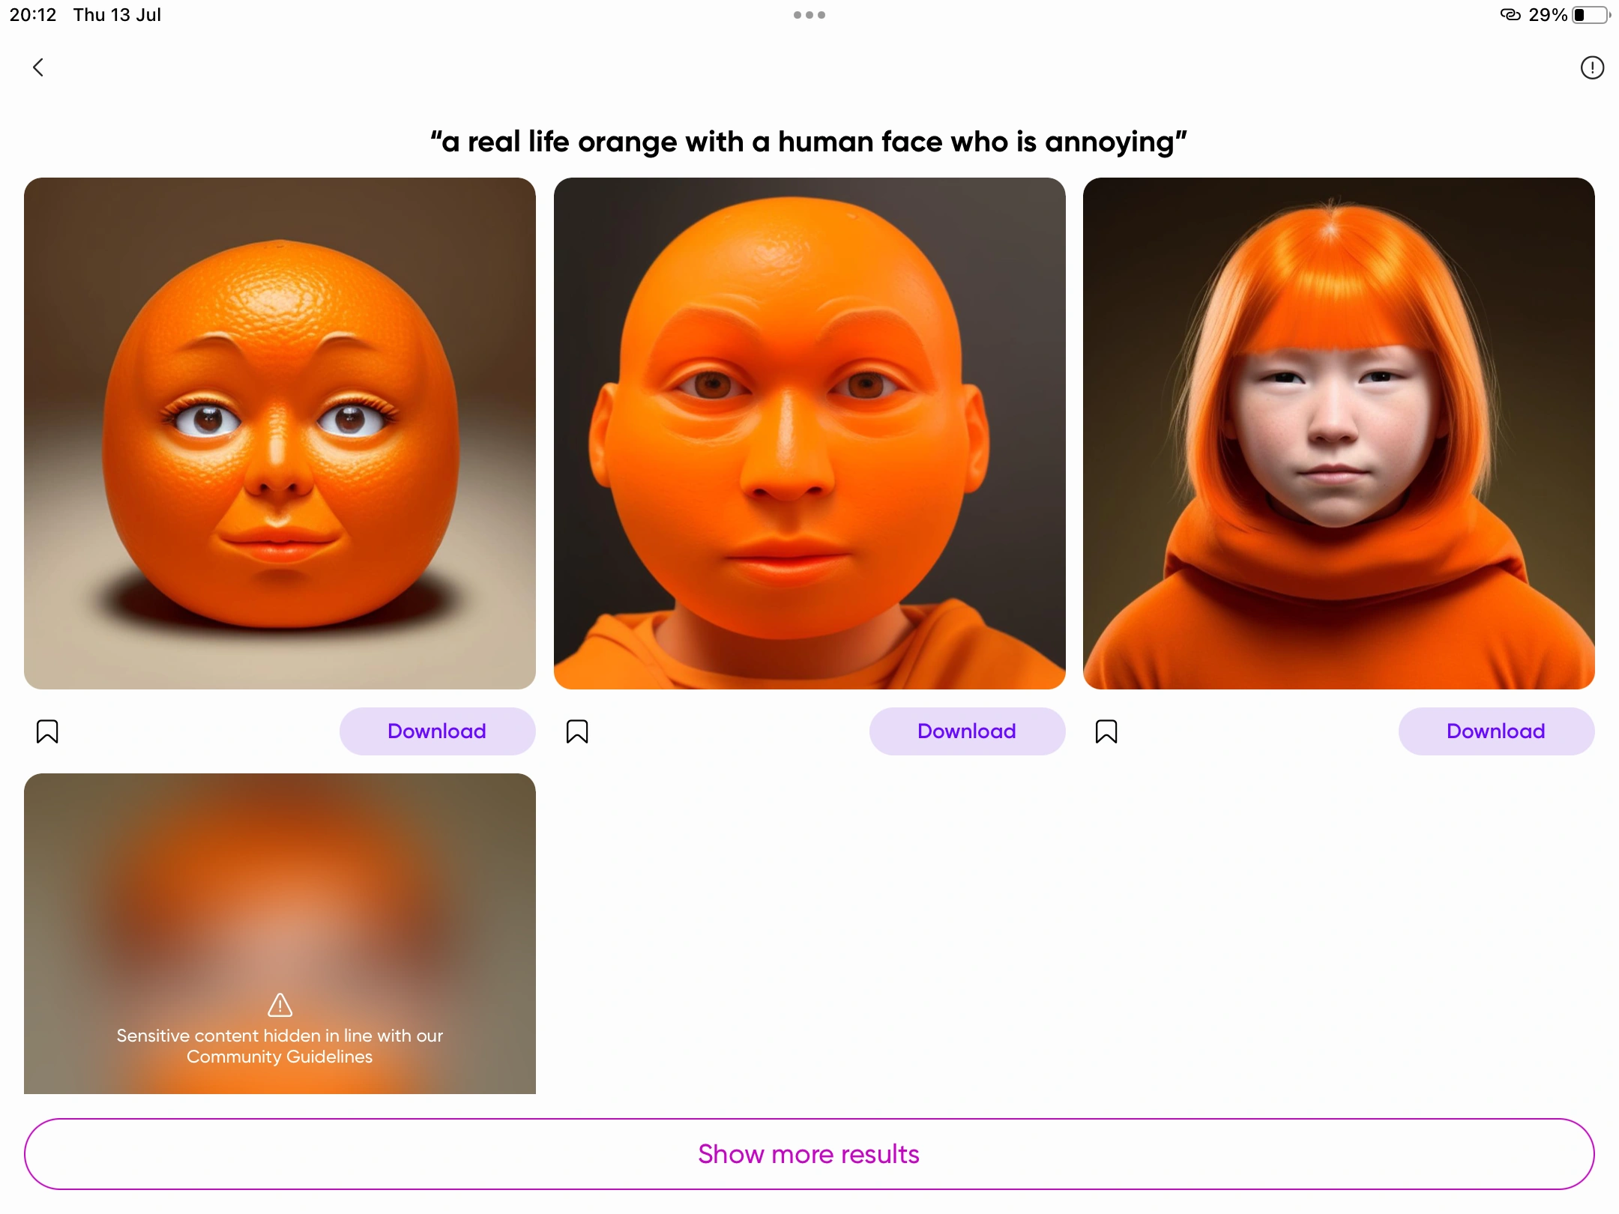Open the orange-haired girl image
The image size is (1619, 1214).
(x=1339, y=433)
